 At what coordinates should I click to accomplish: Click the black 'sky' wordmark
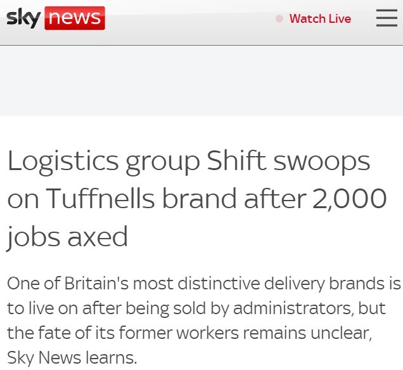tap(23, 18)
